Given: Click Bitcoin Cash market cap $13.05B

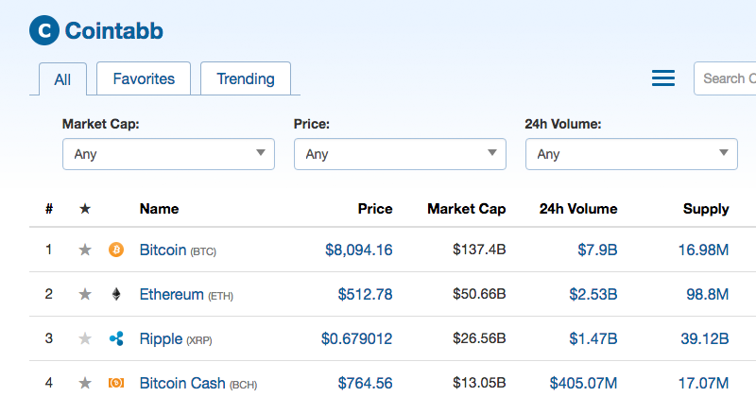Looking at the screenshot, I should pos(479,383).
